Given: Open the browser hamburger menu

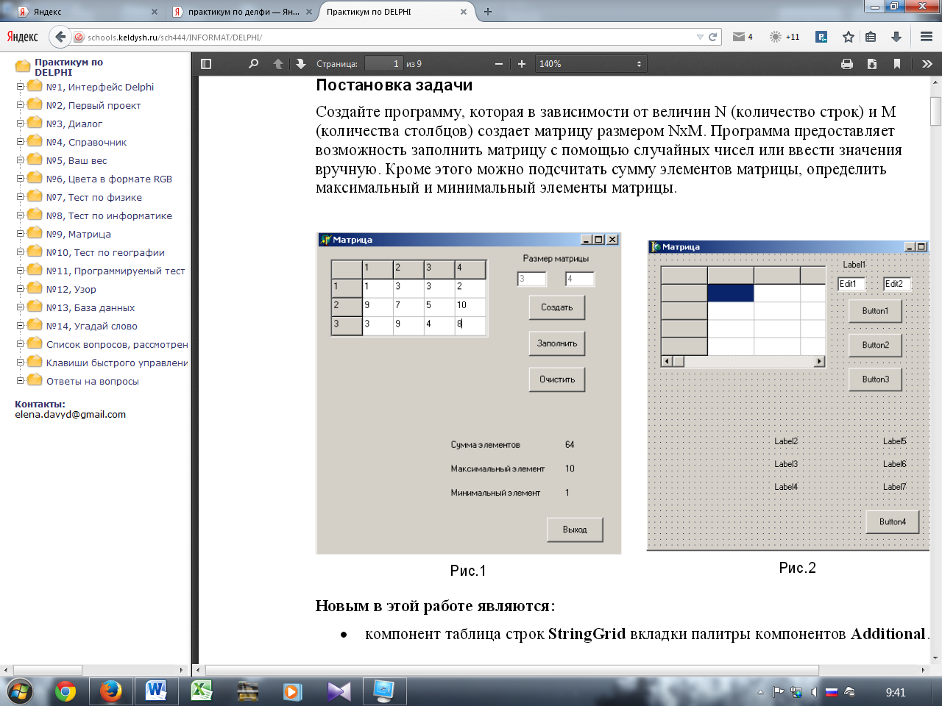Looking at the screenshot, I should tap(927, 37).
